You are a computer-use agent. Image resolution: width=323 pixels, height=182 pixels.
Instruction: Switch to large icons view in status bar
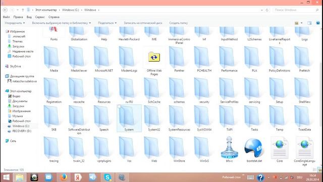pos(319,170)
